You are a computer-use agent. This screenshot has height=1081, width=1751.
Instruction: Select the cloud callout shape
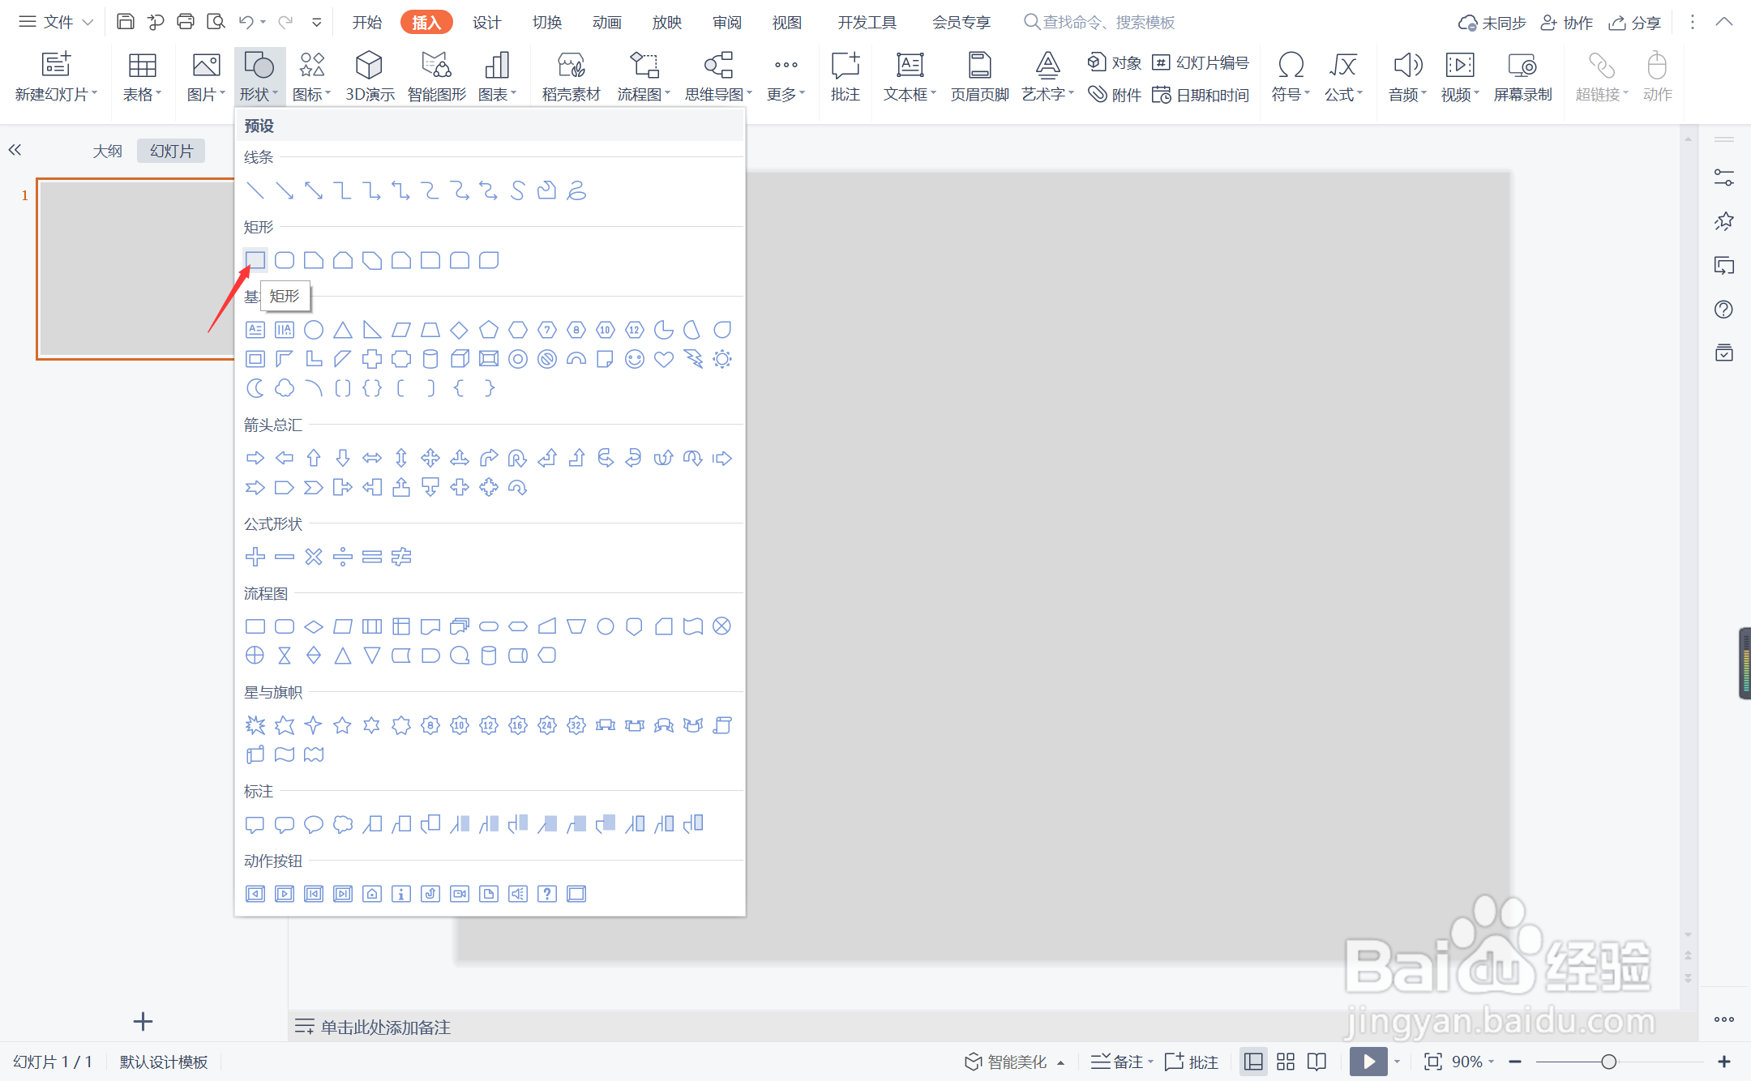pyautogui.click(x=343, y=824)
